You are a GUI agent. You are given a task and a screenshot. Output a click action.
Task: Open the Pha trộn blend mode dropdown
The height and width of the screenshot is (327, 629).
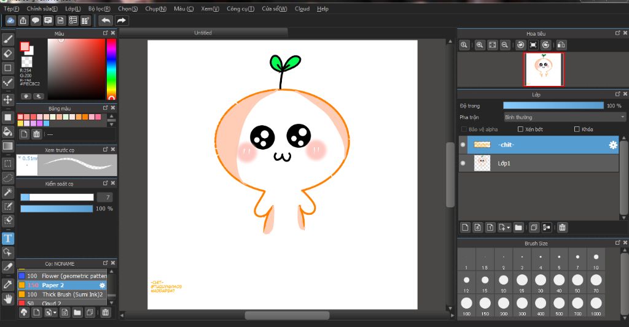(x=565, y=117)
